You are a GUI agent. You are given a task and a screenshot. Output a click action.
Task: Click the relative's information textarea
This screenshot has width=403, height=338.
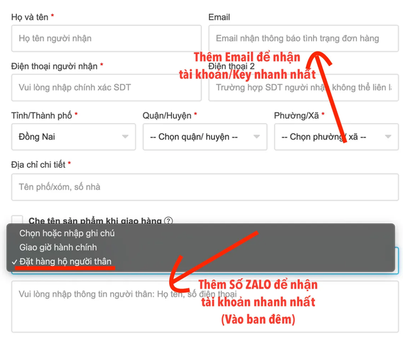pos(205,307)
